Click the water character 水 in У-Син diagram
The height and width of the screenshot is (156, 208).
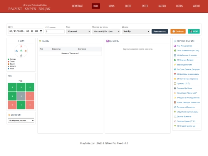click(x=17, y=51)
